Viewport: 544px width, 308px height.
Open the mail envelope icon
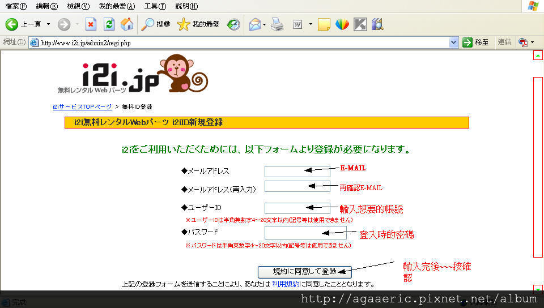[x=255, y=24]
